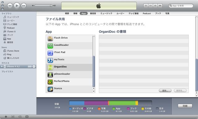
Task: Open the Podcast tab
Action: click(x=147, y=13)
